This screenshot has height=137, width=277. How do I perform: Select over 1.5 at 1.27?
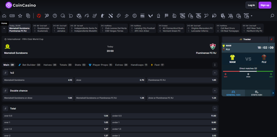coord(56,129)
